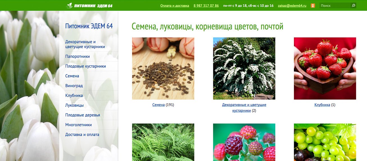367x161 pixels.
Task: Select Луковицы in the sidebar
Action: tap(74, 105)
